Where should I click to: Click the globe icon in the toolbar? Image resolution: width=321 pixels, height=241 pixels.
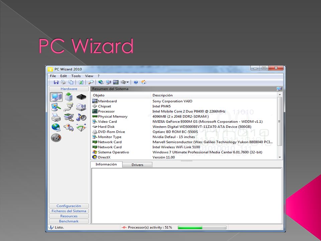coord(101,82)
